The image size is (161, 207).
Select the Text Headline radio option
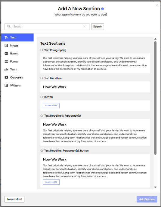(42, 78)
